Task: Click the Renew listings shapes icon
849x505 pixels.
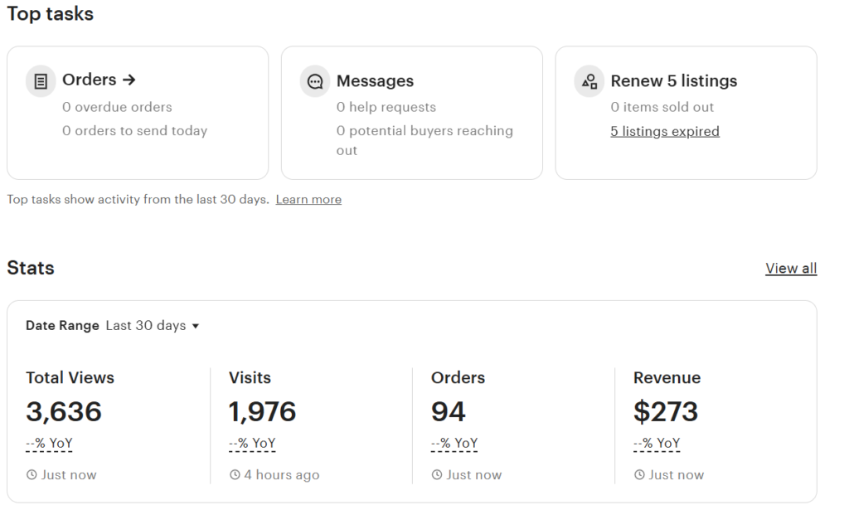Action: point(589,82)
